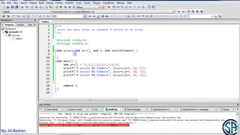The image size is (240, 135).
Task: Open the <global> scope dropdown
Action: click(x=52, y=12)
